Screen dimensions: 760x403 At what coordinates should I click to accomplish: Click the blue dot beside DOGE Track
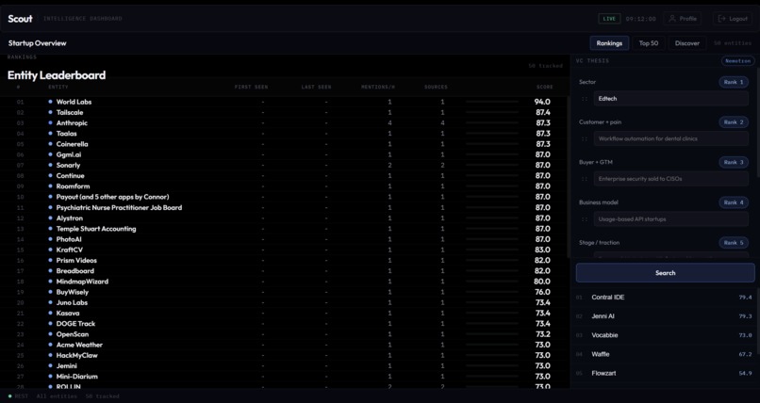50,324
